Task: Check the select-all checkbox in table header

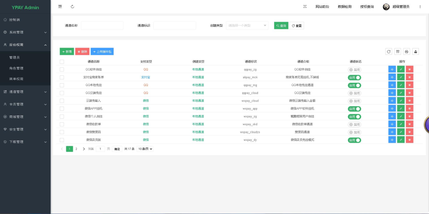Action: 62,62
